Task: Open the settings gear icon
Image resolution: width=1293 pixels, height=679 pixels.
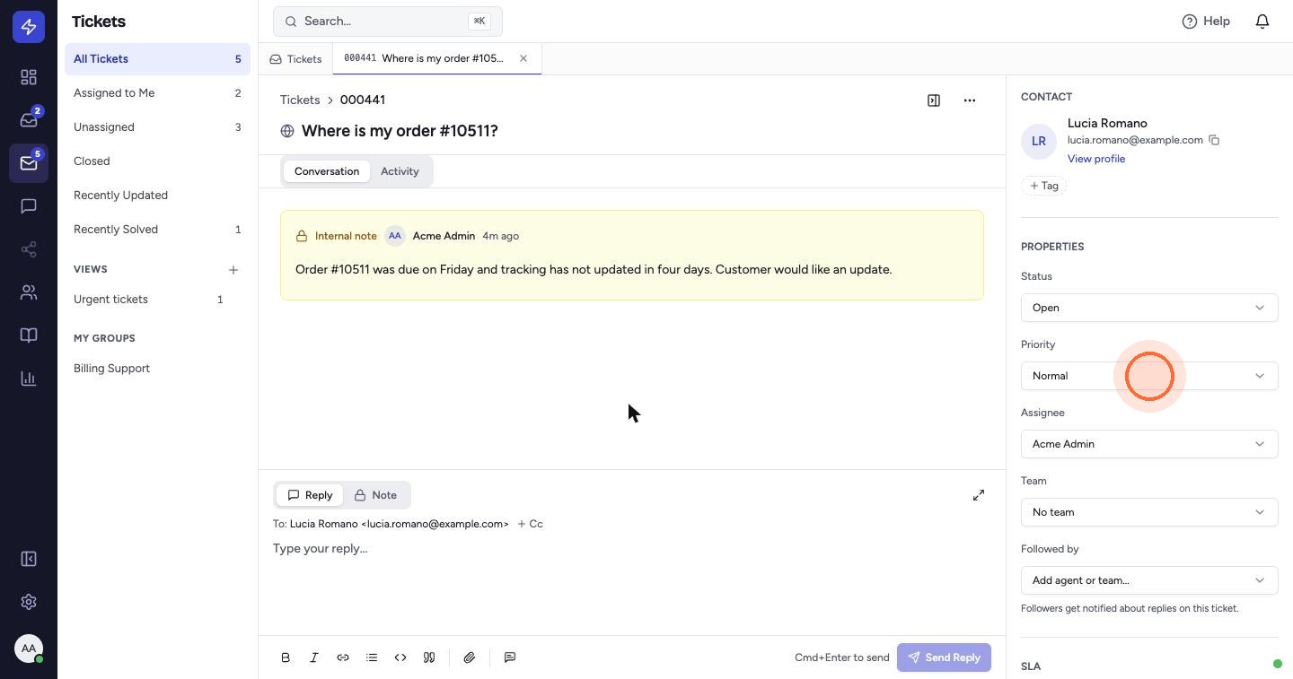Action: click(x=29, y=602)
